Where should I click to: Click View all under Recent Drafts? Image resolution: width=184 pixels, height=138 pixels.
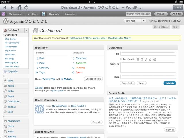pyautogui.click(x=170, y=130)
